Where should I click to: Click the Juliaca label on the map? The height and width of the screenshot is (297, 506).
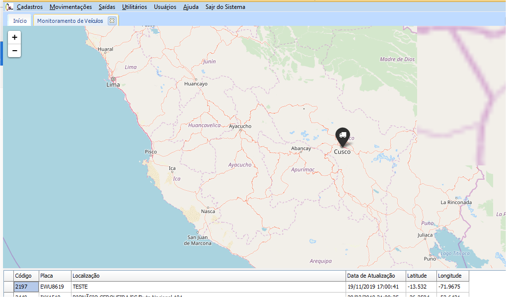pos(425,235)
